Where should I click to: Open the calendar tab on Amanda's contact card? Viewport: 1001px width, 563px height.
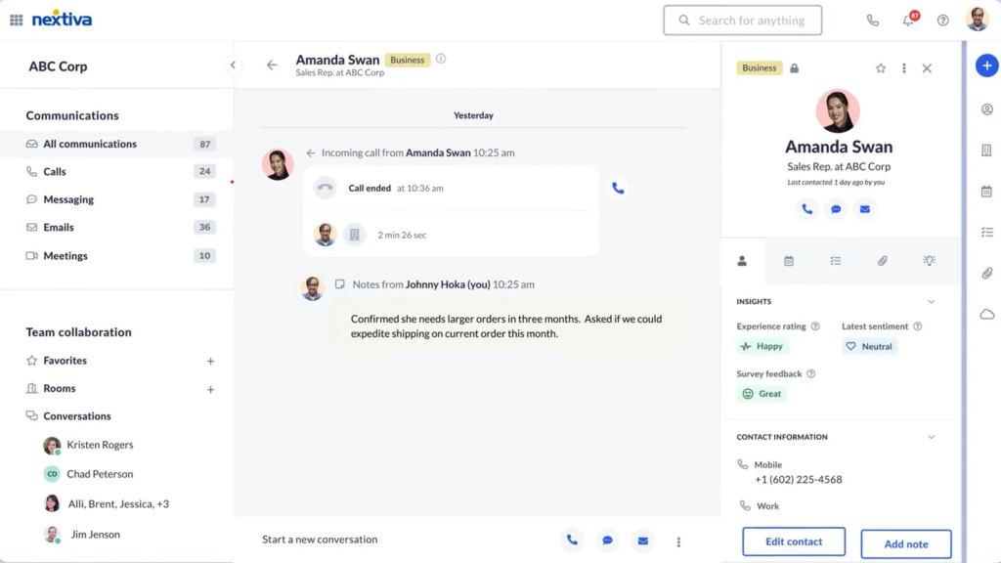click(x=790, y=260)
